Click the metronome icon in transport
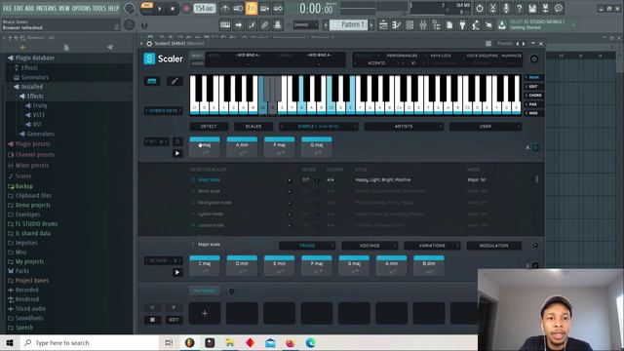Screen dimensions: 624x351 pyautogui.click(x=225, y=8)
